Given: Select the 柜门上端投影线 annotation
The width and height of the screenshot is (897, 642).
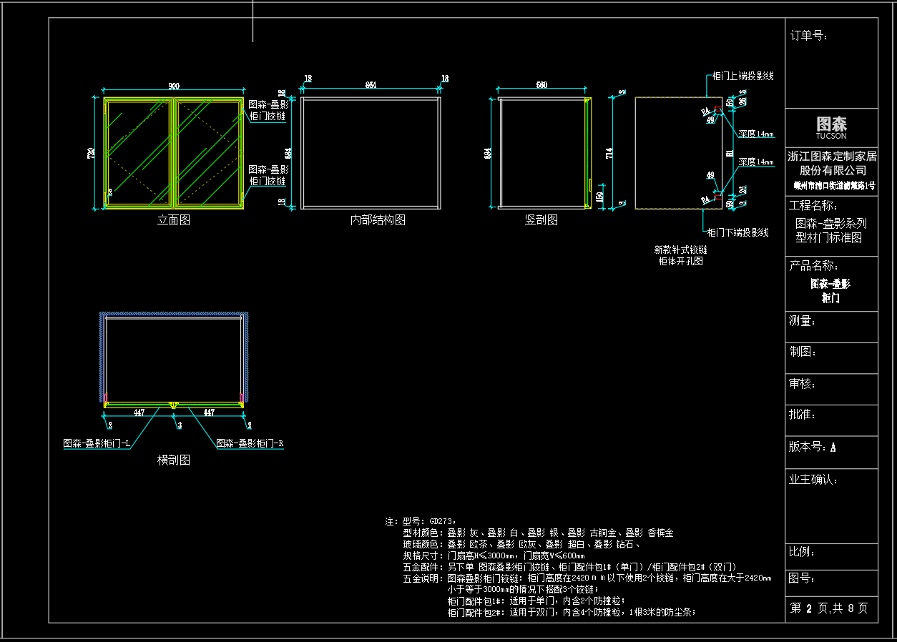Looking at the screenshot, I should pyautogui.click(x=742, y=76).
